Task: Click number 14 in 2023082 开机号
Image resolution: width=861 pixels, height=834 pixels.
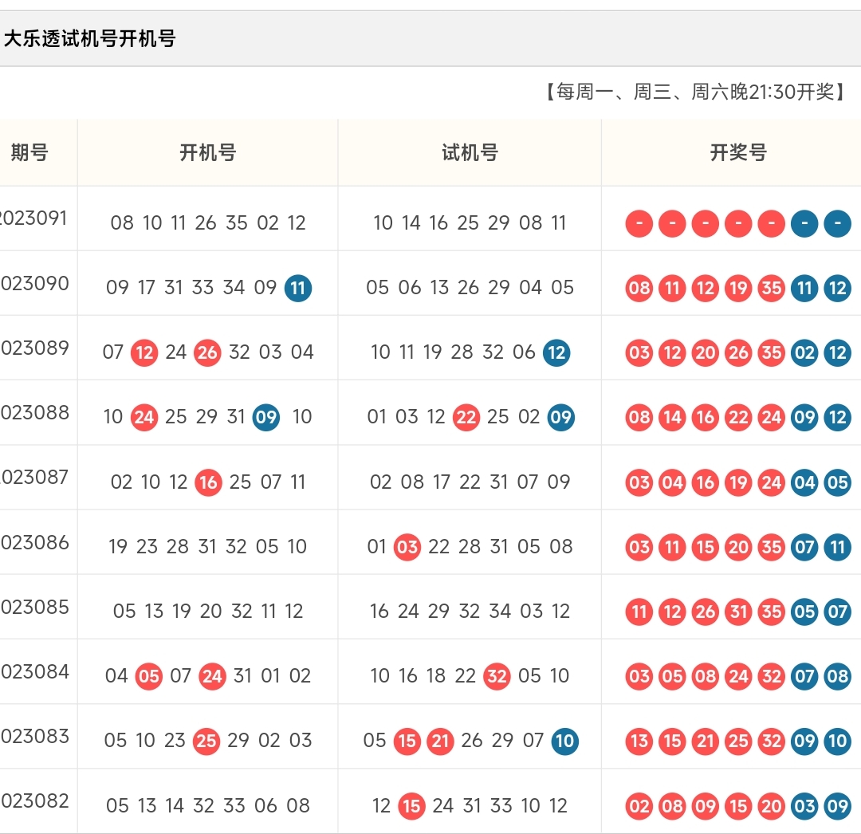Action: (174, 806)
